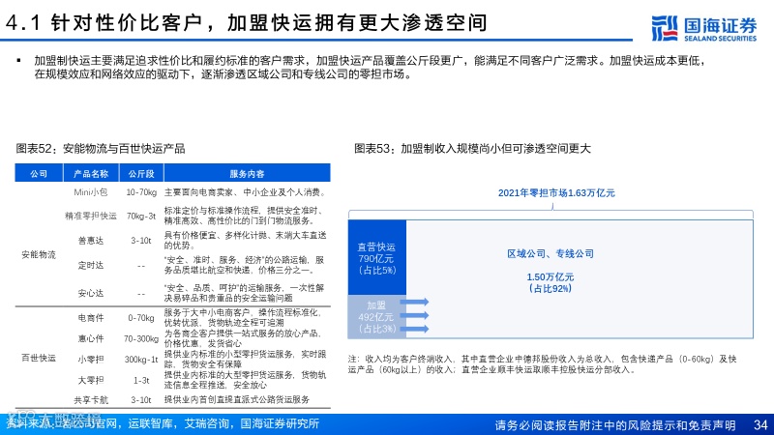Click the 共享卡航 service description '直提直派式公路货运'

[x=237, y=400]
